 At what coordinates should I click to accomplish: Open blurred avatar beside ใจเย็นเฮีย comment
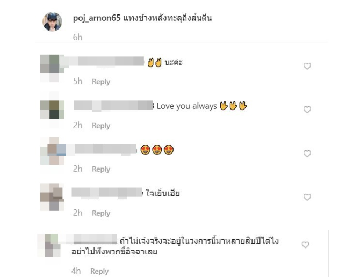point(52,197)
